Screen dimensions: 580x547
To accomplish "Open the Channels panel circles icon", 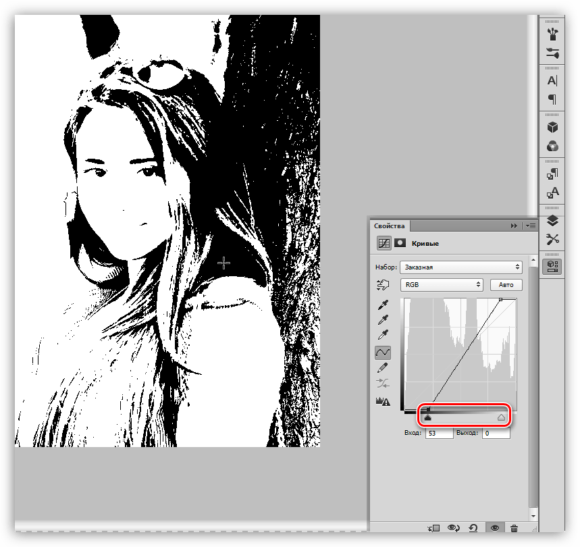I will [x=552, y=146].
